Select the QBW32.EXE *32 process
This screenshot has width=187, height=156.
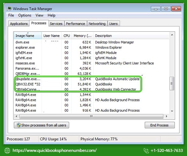[91, 84]
